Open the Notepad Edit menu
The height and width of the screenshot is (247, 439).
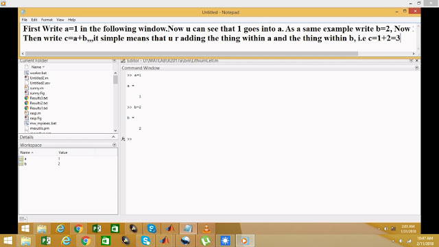click(34, 20)
